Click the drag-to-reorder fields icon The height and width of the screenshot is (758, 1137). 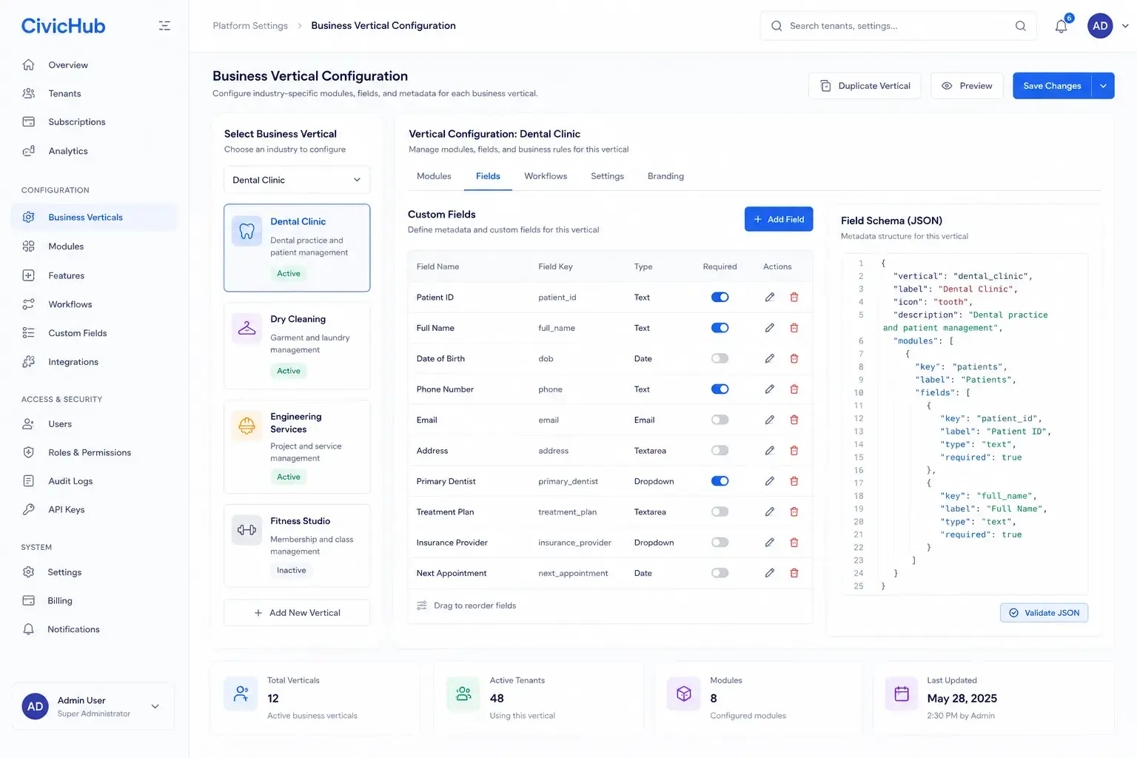(x=422, y=606)
